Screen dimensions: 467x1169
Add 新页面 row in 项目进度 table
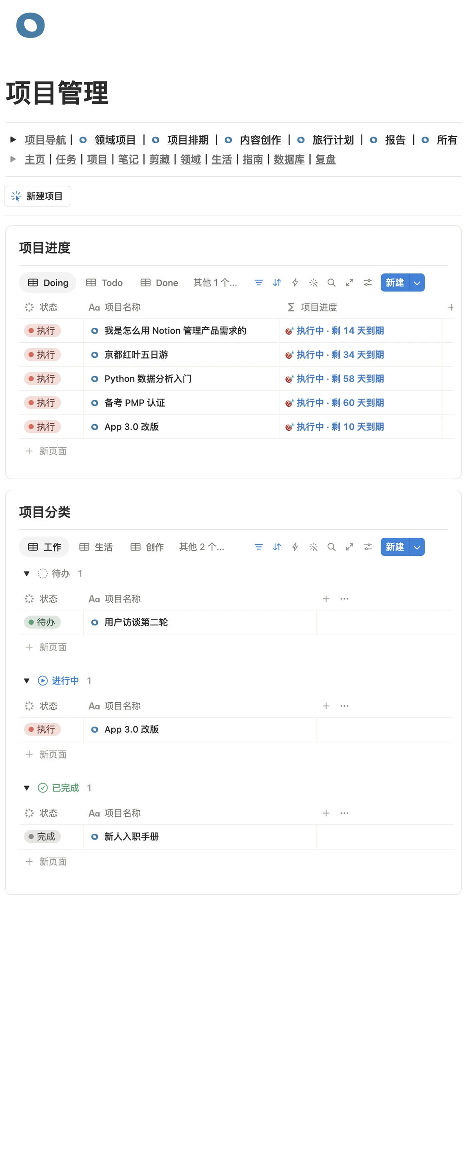[x=46, y=451]
